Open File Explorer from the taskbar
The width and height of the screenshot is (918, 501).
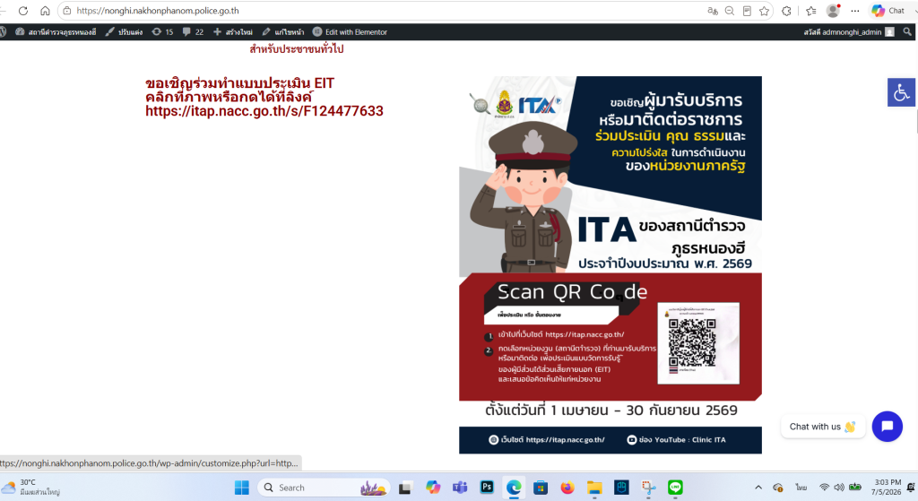[x=594, y=487]
